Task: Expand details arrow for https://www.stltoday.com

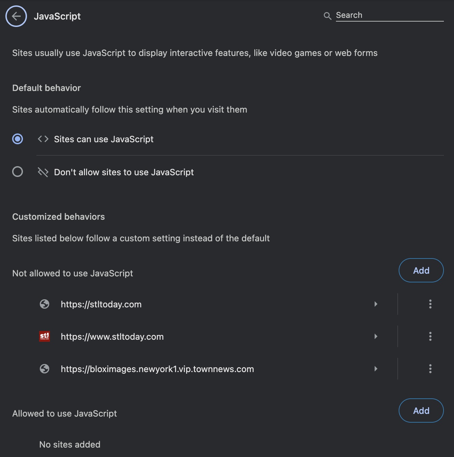Action: click(376, 336)
